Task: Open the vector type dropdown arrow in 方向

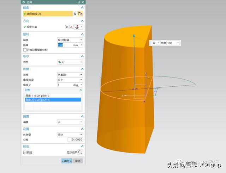Action: pos(82,27)
